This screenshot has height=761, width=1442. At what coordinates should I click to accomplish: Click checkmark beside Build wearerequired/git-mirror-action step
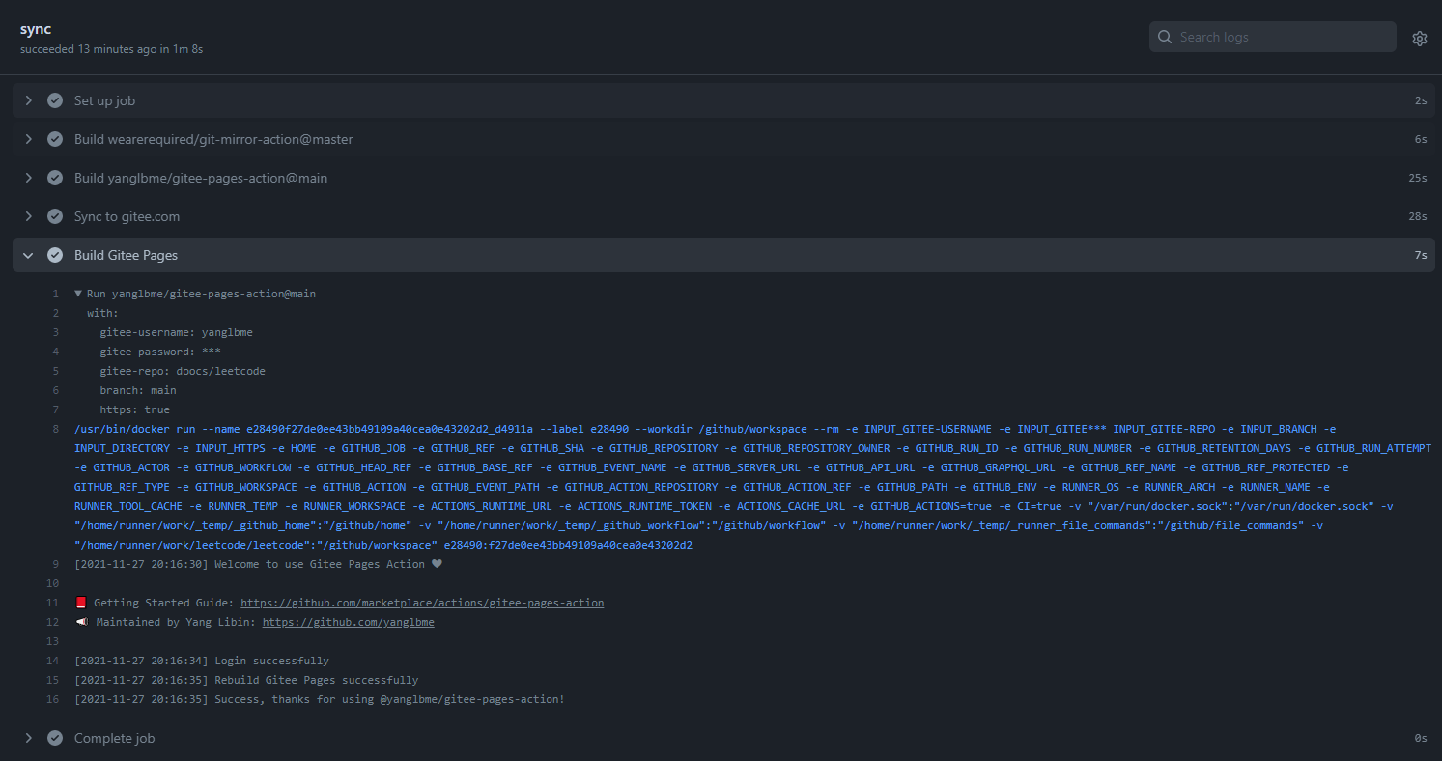55,139
